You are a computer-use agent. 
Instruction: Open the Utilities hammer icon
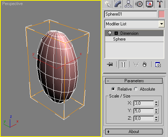160,4
